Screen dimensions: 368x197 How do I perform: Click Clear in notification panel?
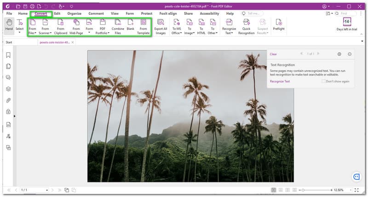pyautogui.click(x=273, y=54)
